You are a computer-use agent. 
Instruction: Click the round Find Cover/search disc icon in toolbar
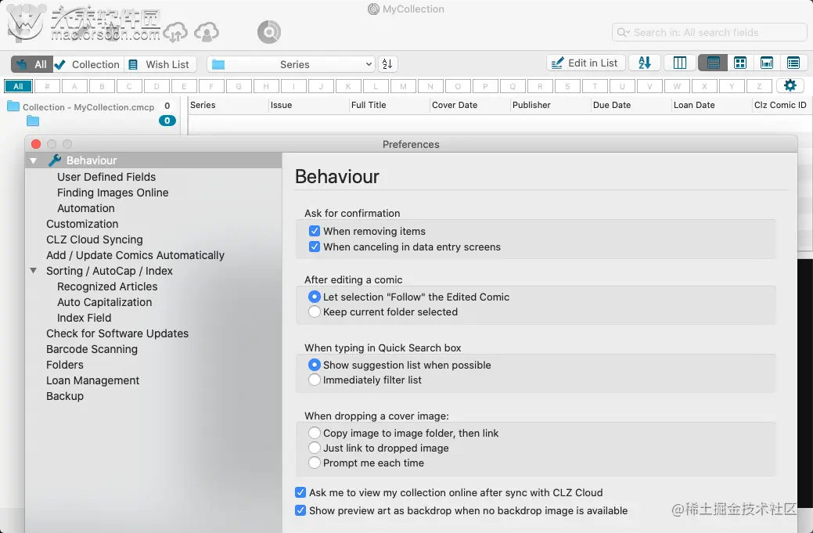point(269,32)
